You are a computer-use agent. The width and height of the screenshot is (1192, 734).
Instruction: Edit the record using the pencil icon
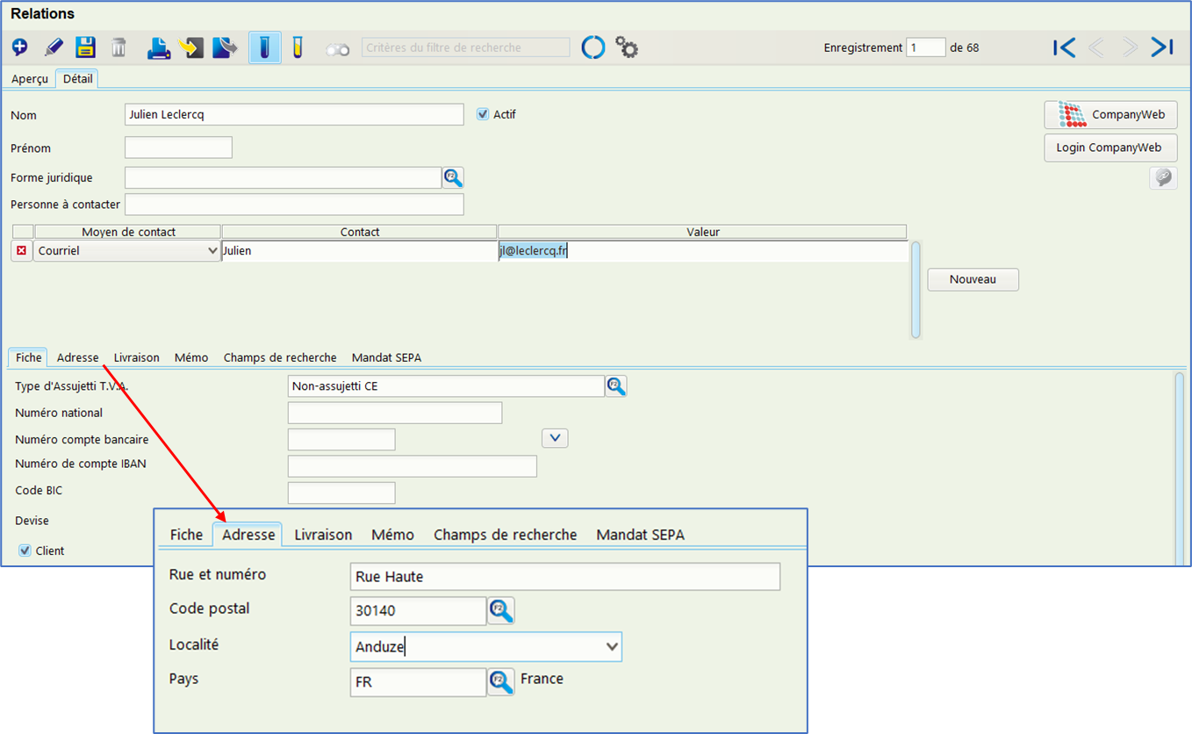[x=54, y=47]
